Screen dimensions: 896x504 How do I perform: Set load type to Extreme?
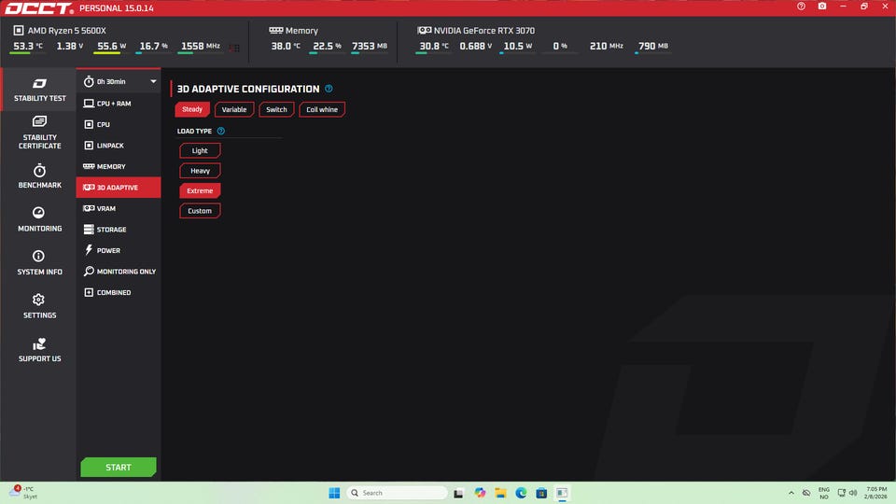click(200, 190)
